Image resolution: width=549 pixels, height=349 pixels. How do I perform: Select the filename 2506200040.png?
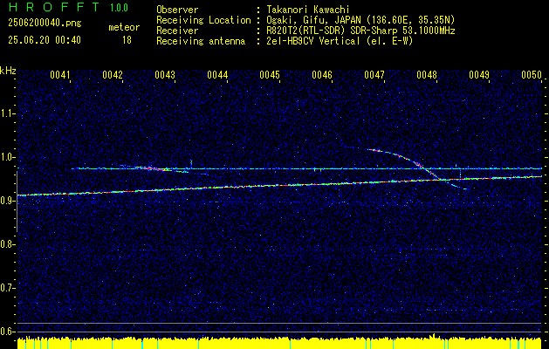45,24
